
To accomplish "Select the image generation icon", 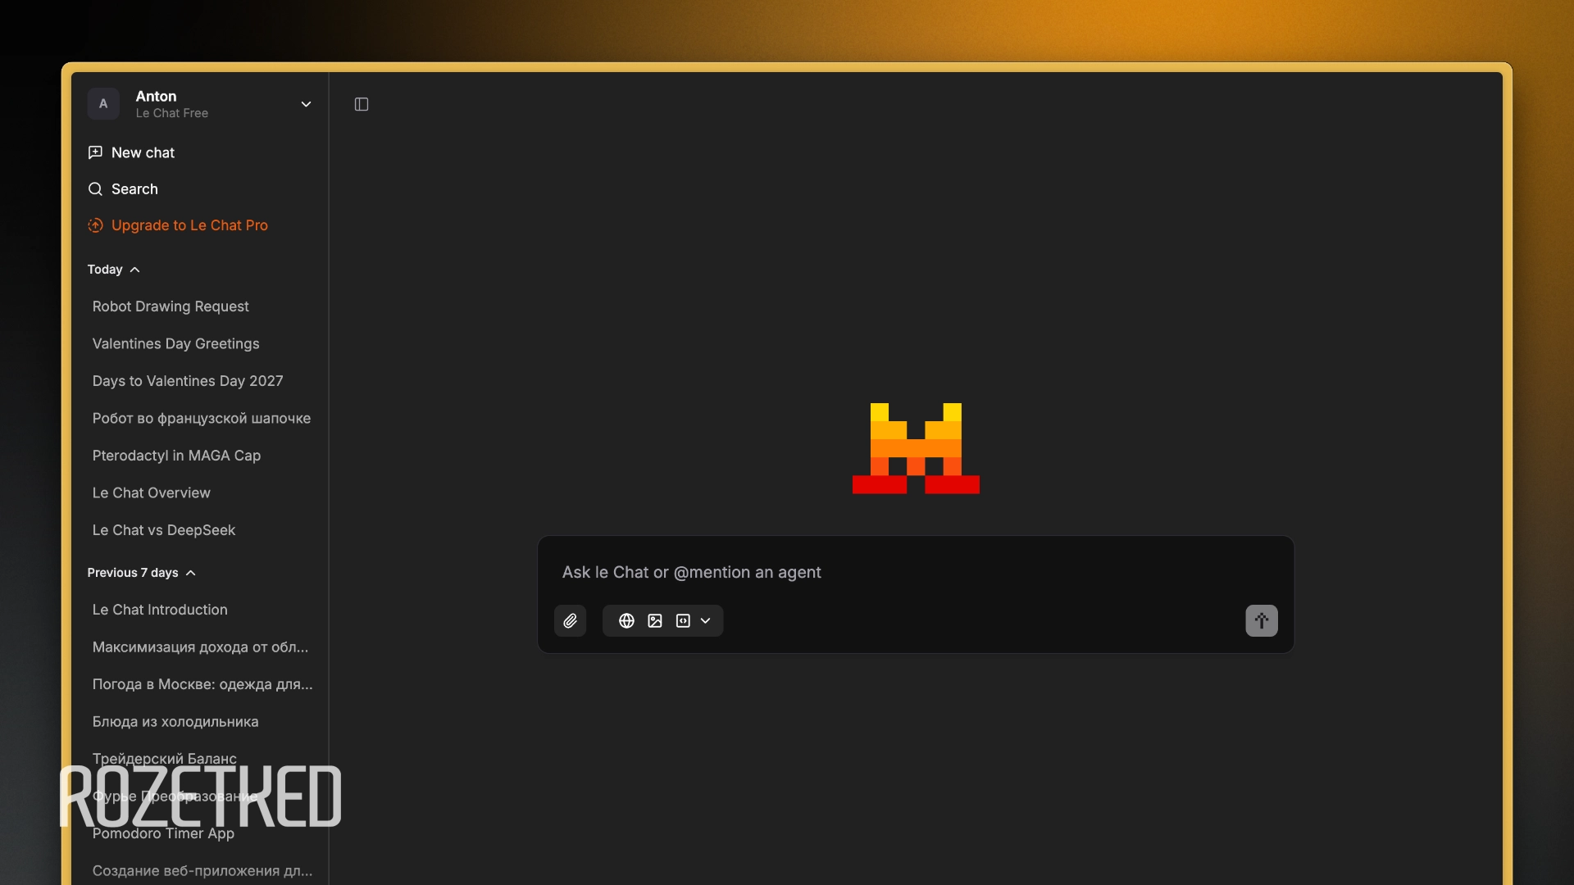I will 655,620.
